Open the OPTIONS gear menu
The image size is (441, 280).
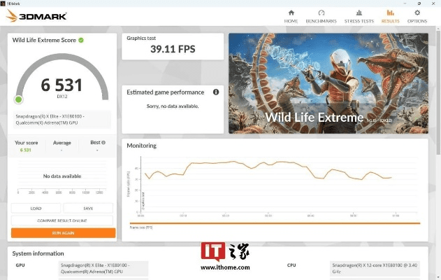pyautogui.click(x=417, y=15)
